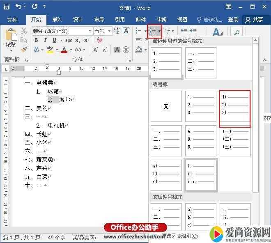Click the Paste clipboard icon
Image resolution: width=271 pixels, height=243 pixels.
pyautogui.click(x=11, y=36)
